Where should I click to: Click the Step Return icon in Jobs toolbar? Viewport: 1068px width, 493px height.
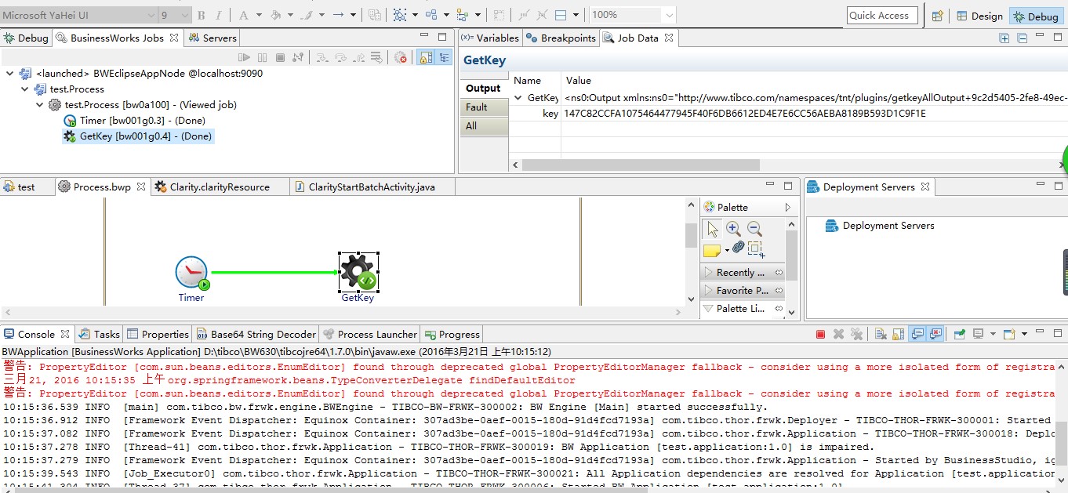[x=359, y=57]
